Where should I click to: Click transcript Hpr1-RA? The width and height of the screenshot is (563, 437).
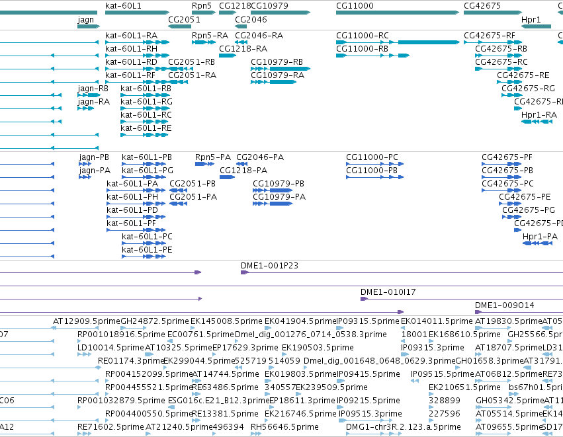(x=539, y=115)
